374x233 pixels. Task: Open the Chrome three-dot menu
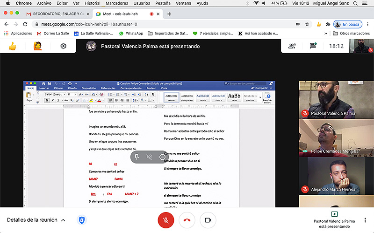(367, 24)
